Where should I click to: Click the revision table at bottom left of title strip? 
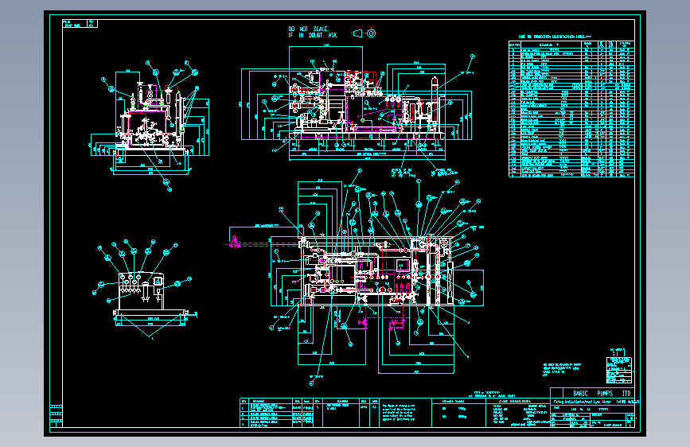[276, 413]
